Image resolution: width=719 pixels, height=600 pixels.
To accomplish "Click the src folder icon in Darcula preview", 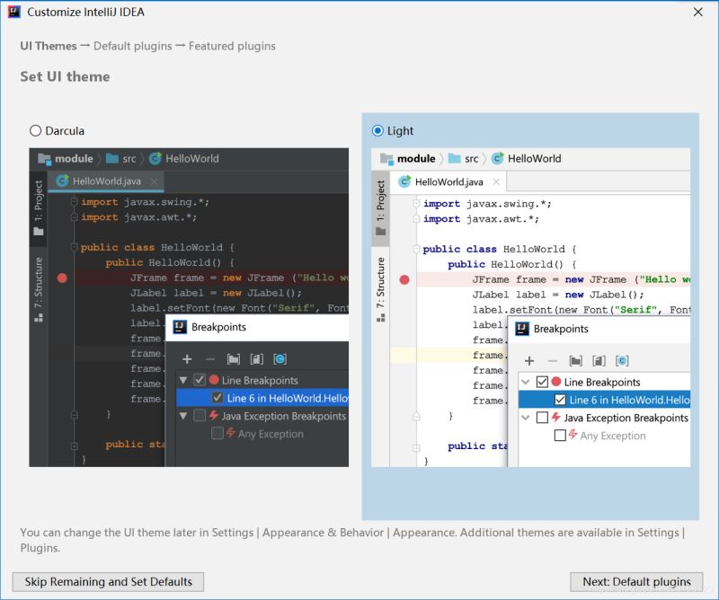I will pyautogui.click(x=112, y=159).
